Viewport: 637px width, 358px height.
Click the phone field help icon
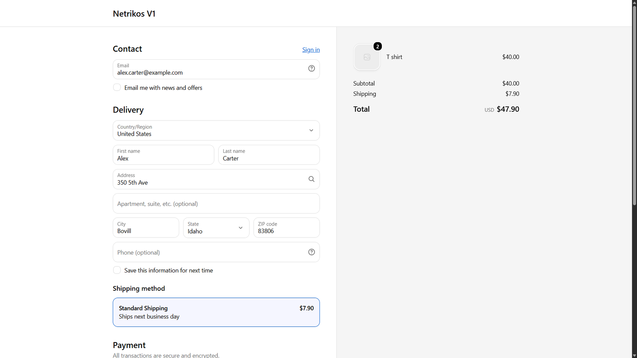311,252
